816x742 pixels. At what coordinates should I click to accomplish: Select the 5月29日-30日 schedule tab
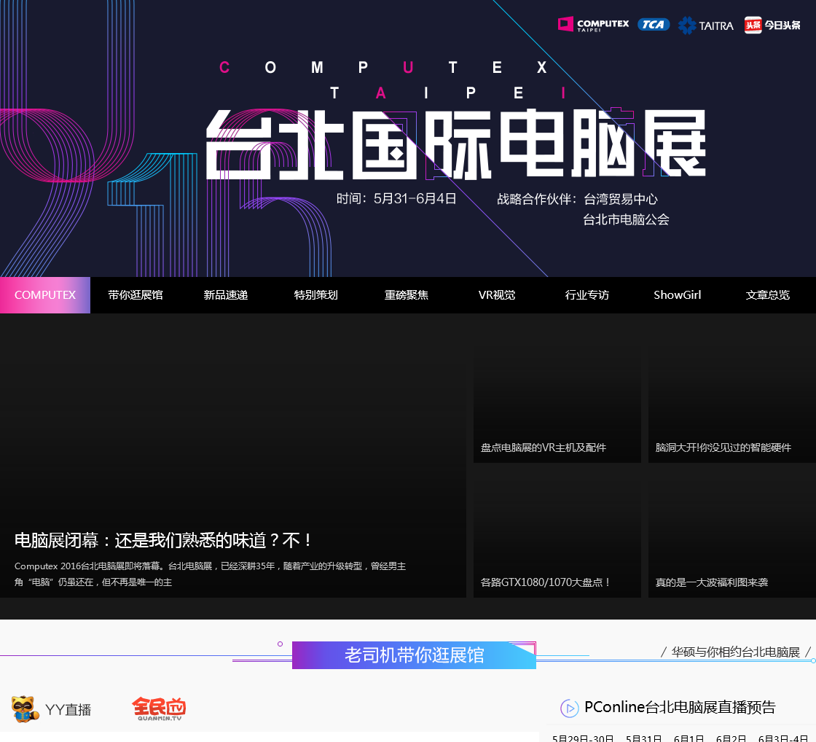(x=583, y=738)
